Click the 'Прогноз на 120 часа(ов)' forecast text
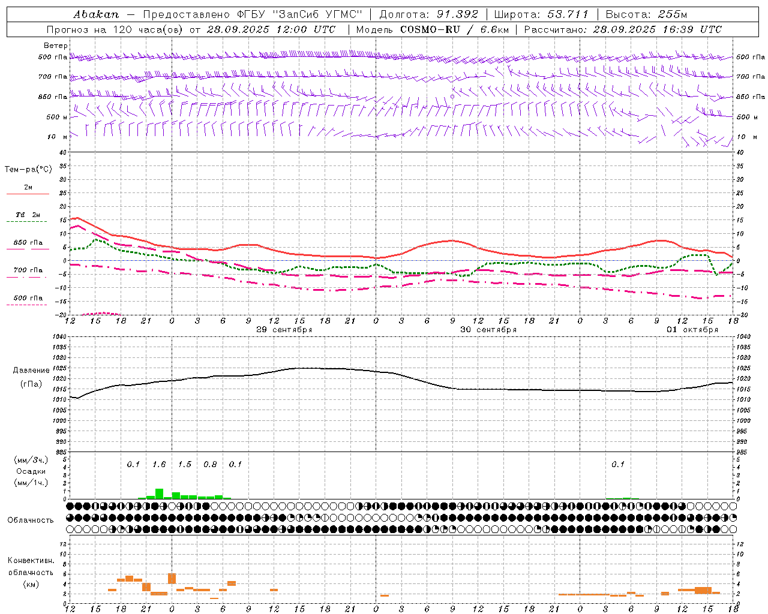Screen dimensions: 768x614 (115, 29)
